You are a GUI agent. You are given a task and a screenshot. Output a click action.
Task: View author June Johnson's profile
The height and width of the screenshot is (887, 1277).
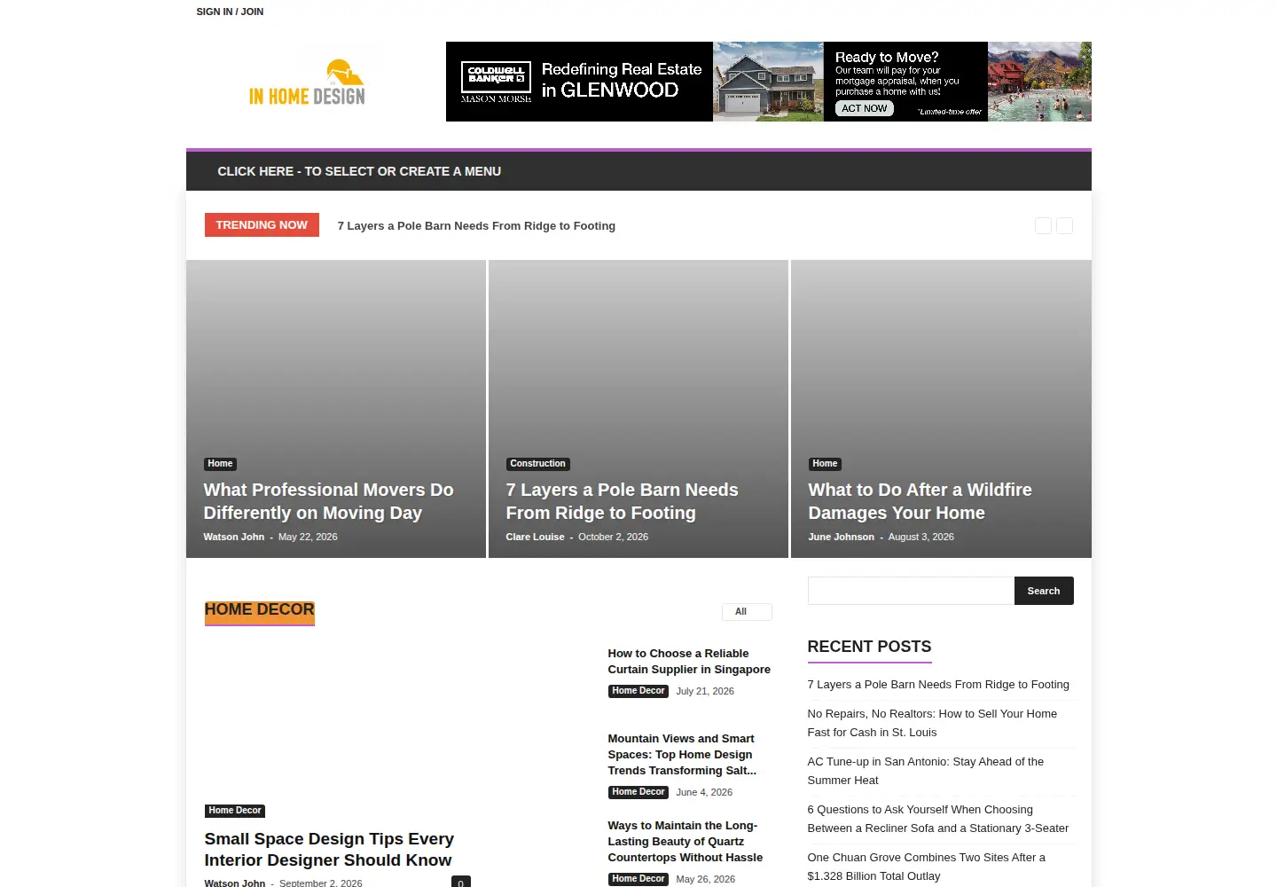(841, 537)
